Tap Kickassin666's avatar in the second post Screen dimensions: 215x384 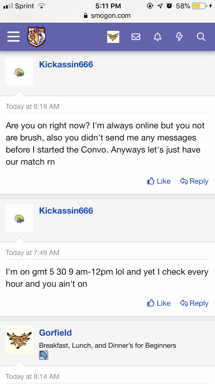19,218
